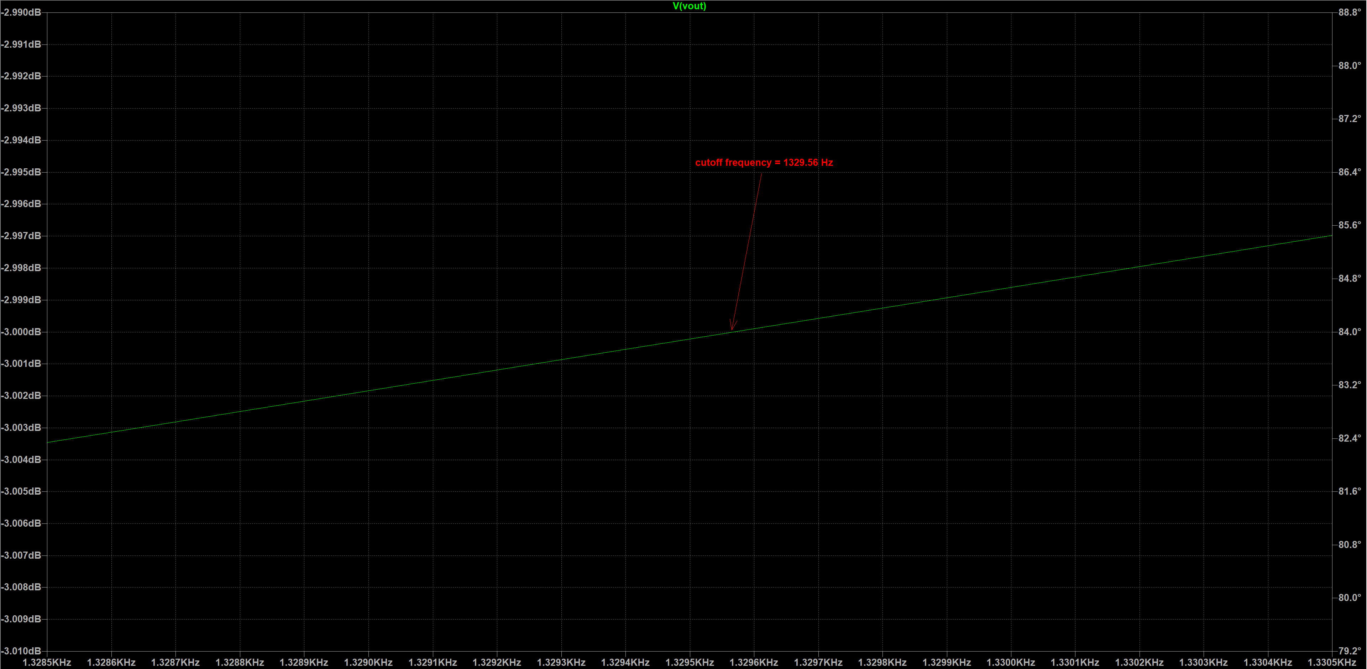This screenshot has height=669, width=1367.
Task: Click the -3.005dB magnitude axis label
Action: [21, 491]
